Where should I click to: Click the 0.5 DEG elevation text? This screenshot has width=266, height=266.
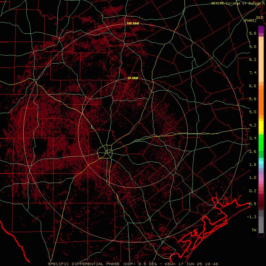[x=147, y=264]
